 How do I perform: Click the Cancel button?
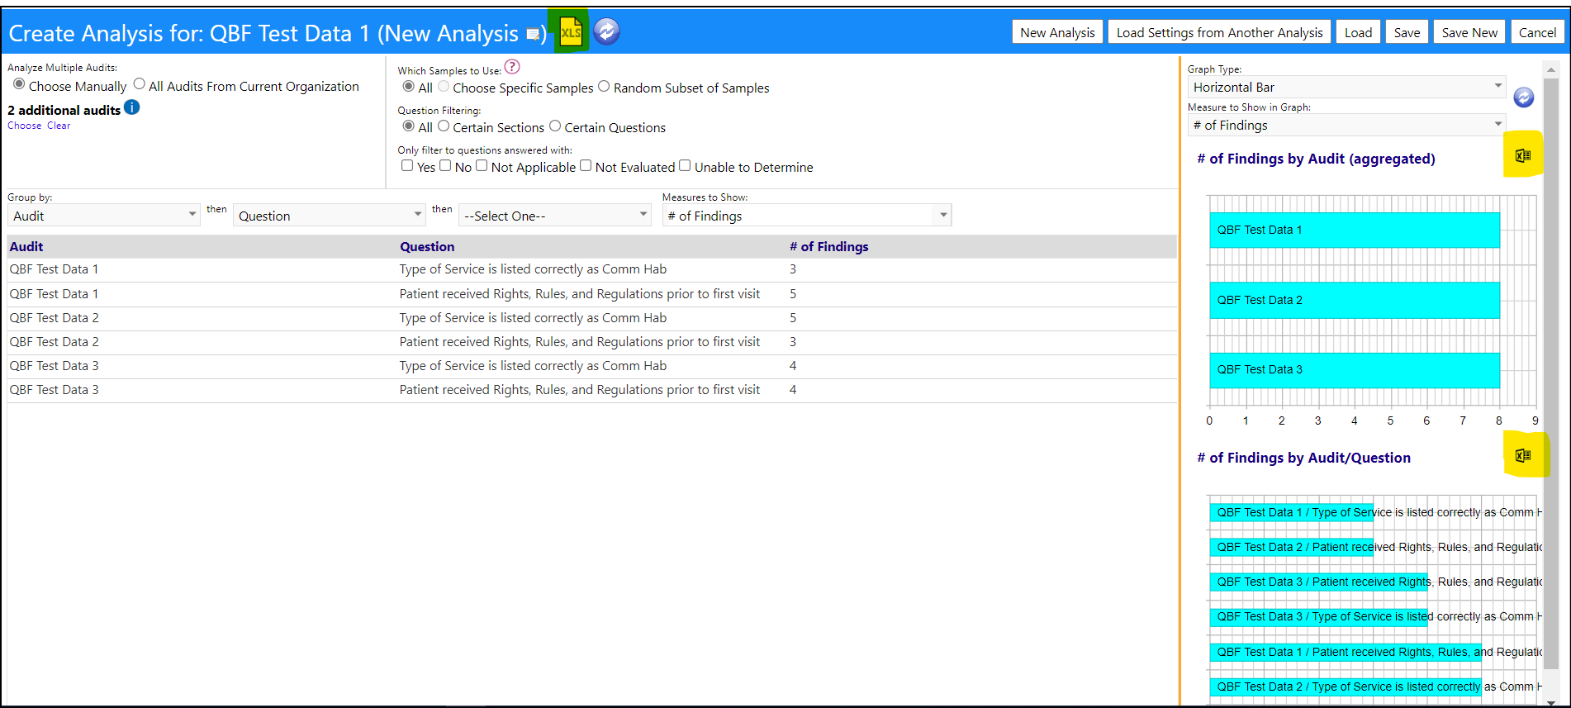pos(1537,32)
